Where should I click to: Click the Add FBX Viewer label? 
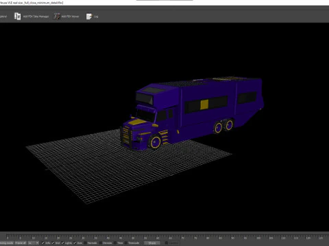[70, 16]
